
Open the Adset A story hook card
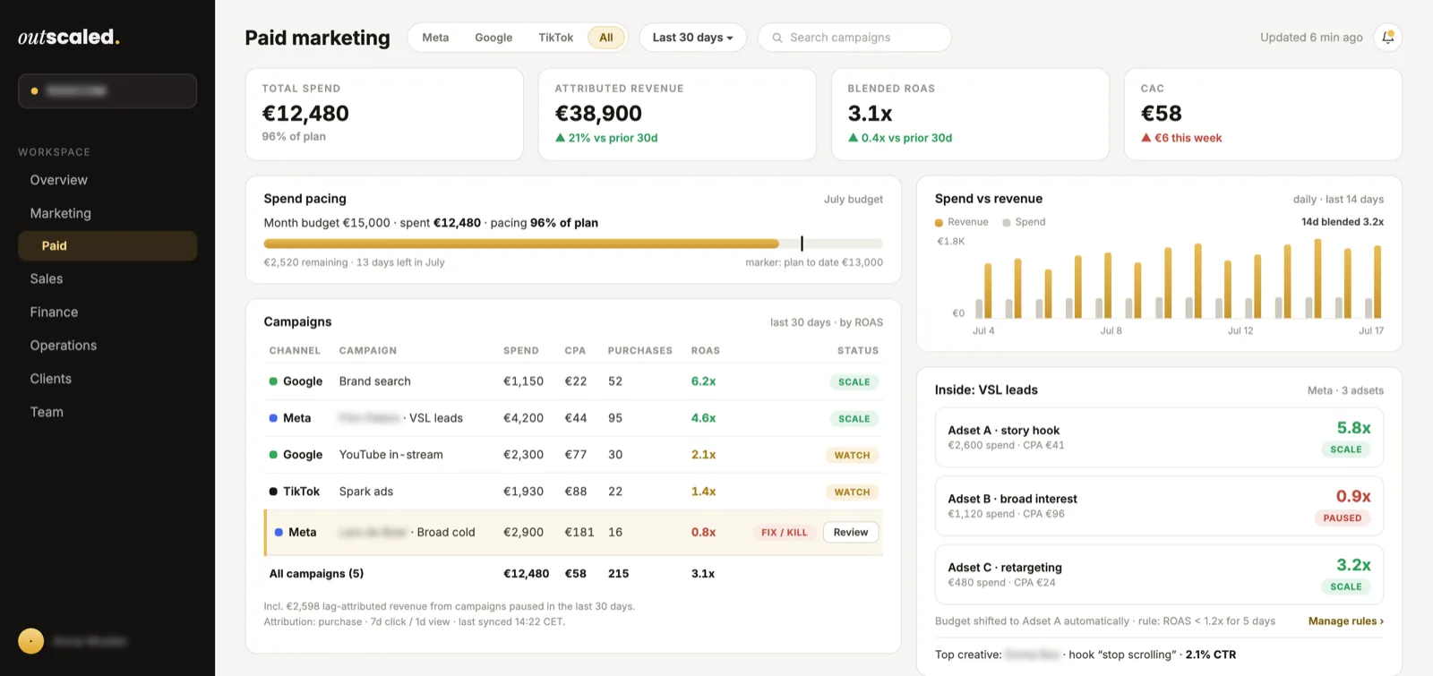(x=1159, y=437)
